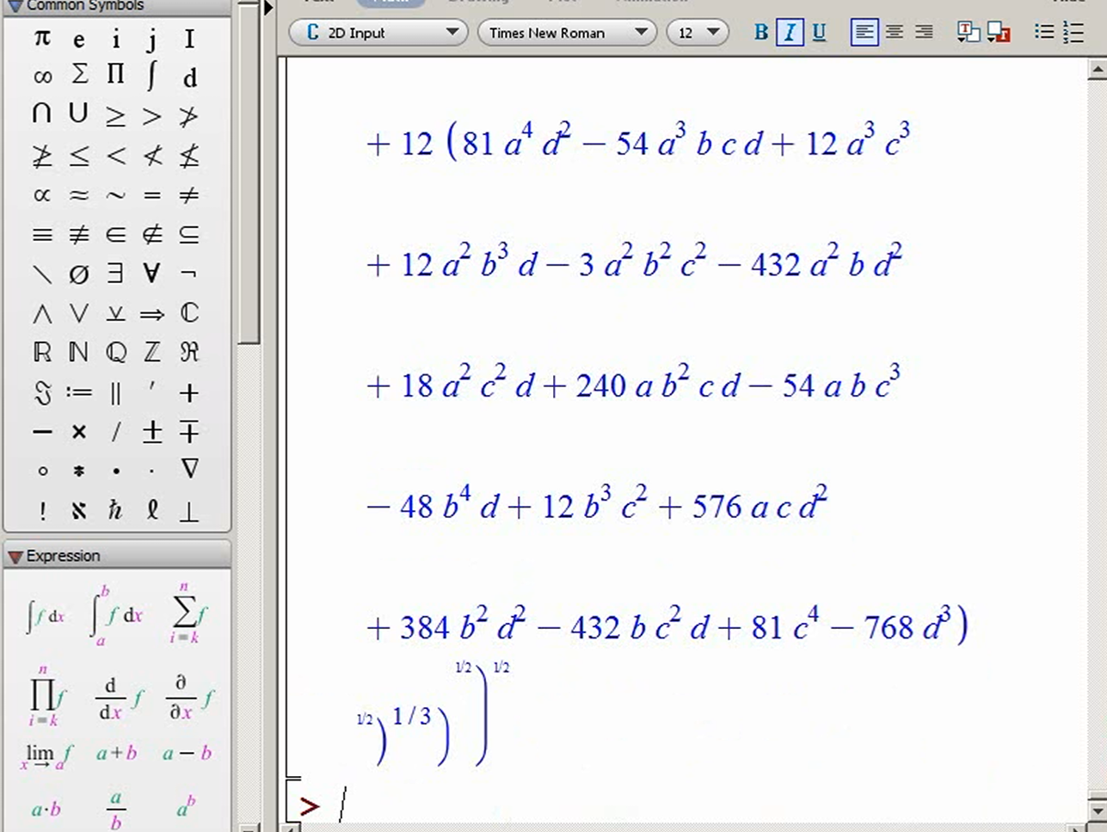Open the font size 12 dropdown
This screenshot has width=1107, height=832.
click(698, 33)
